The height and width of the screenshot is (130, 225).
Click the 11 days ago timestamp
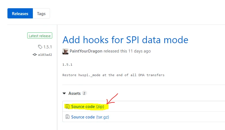pyautogui.click(x=139, y=51)
